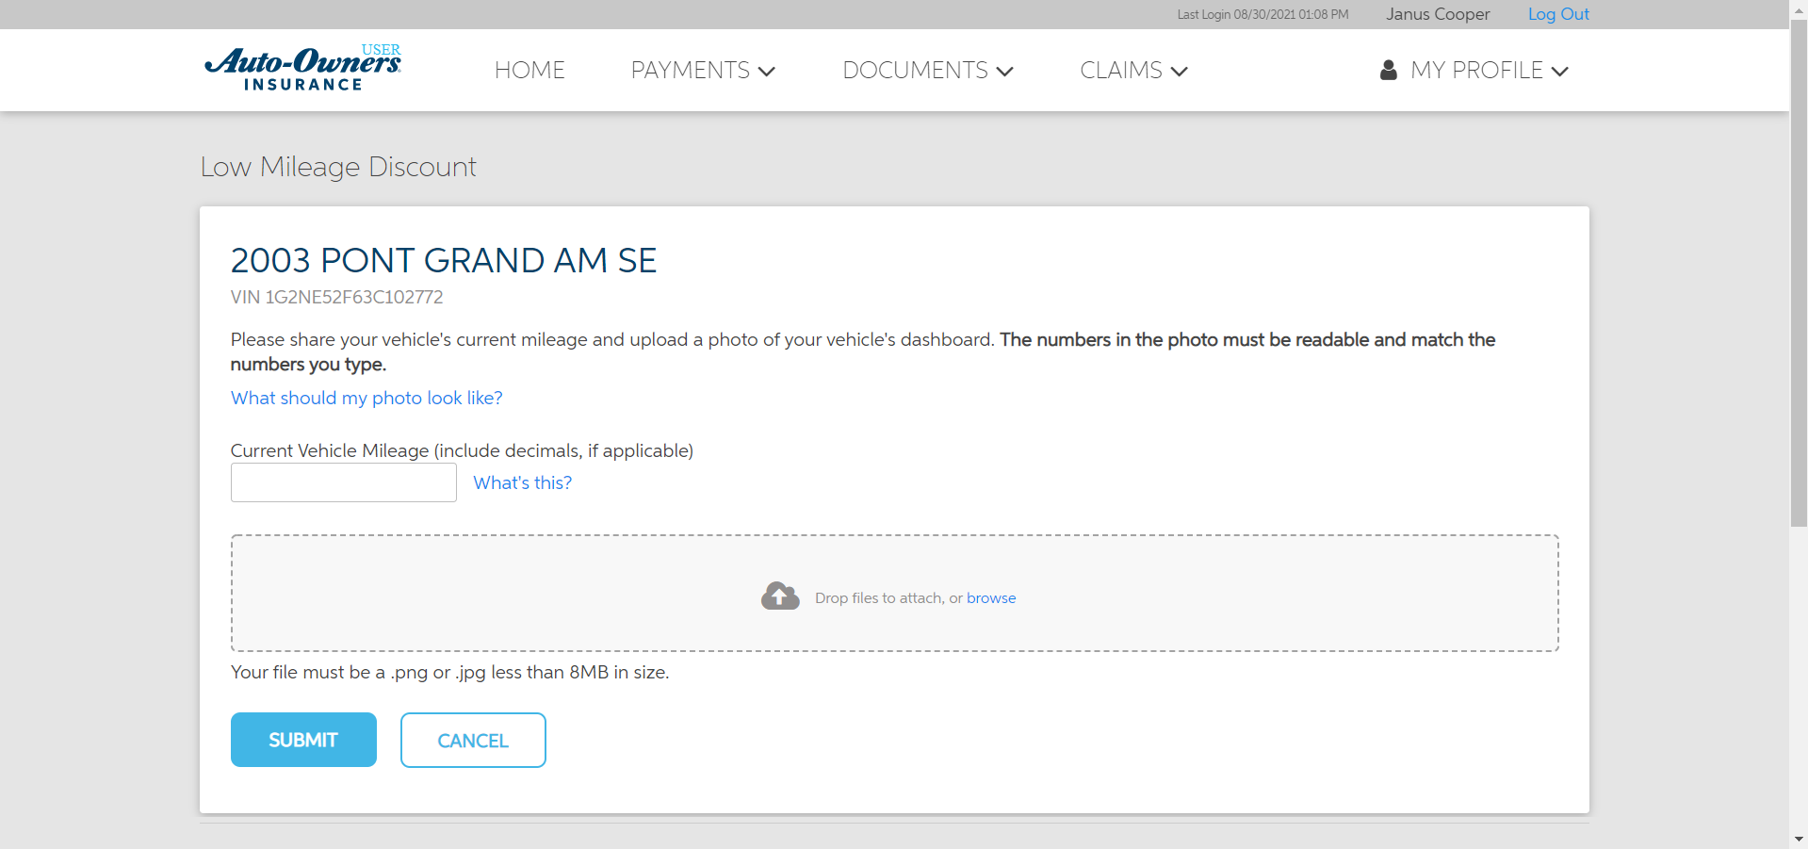This screenshot has width=1808, height=849.
Task: Click the page vertical scrollbar thumb
Action: pyautogui.click(x=1799, y=273)
